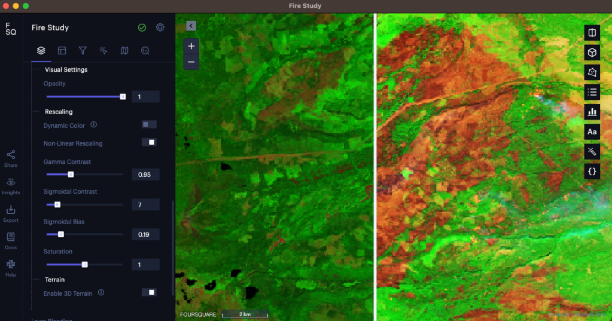
Task: Click the split map divider handle
Action: [375, 167]
